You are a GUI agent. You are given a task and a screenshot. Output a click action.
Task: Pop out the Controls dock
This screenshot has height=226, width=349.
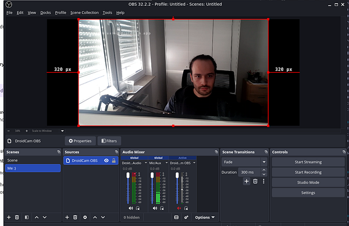coord(344,152)
